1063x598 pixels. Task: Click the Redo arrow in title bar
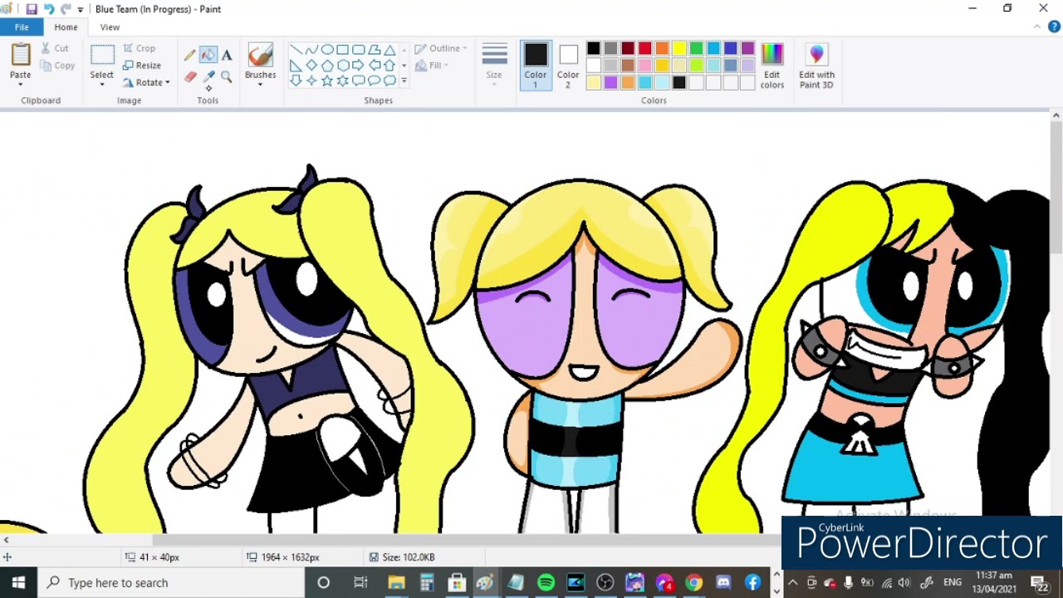(x=66, y=9)
